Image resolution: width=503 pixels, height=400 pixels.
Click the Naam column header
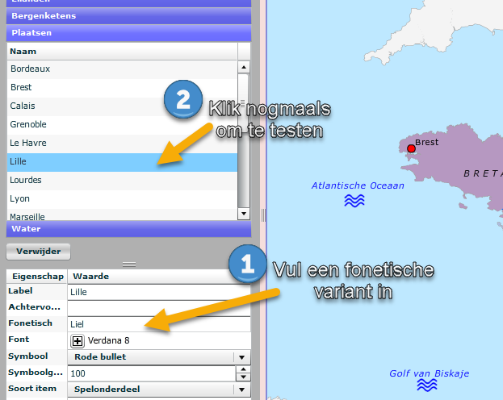121,52
